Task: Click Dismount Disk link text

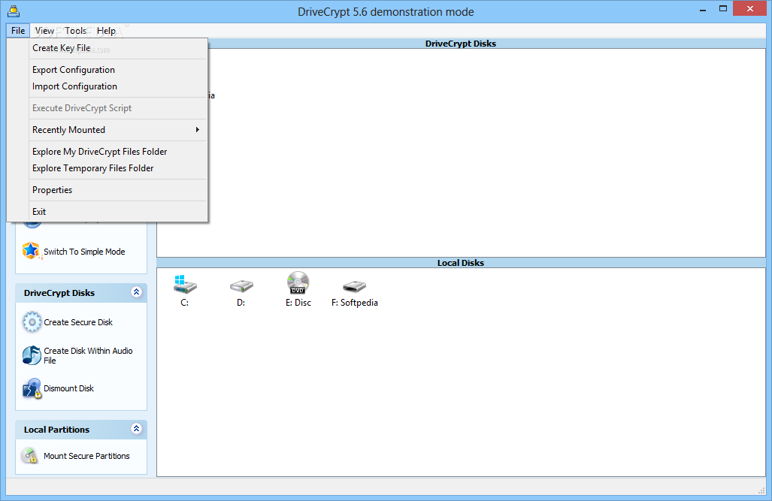Action: 68,388
